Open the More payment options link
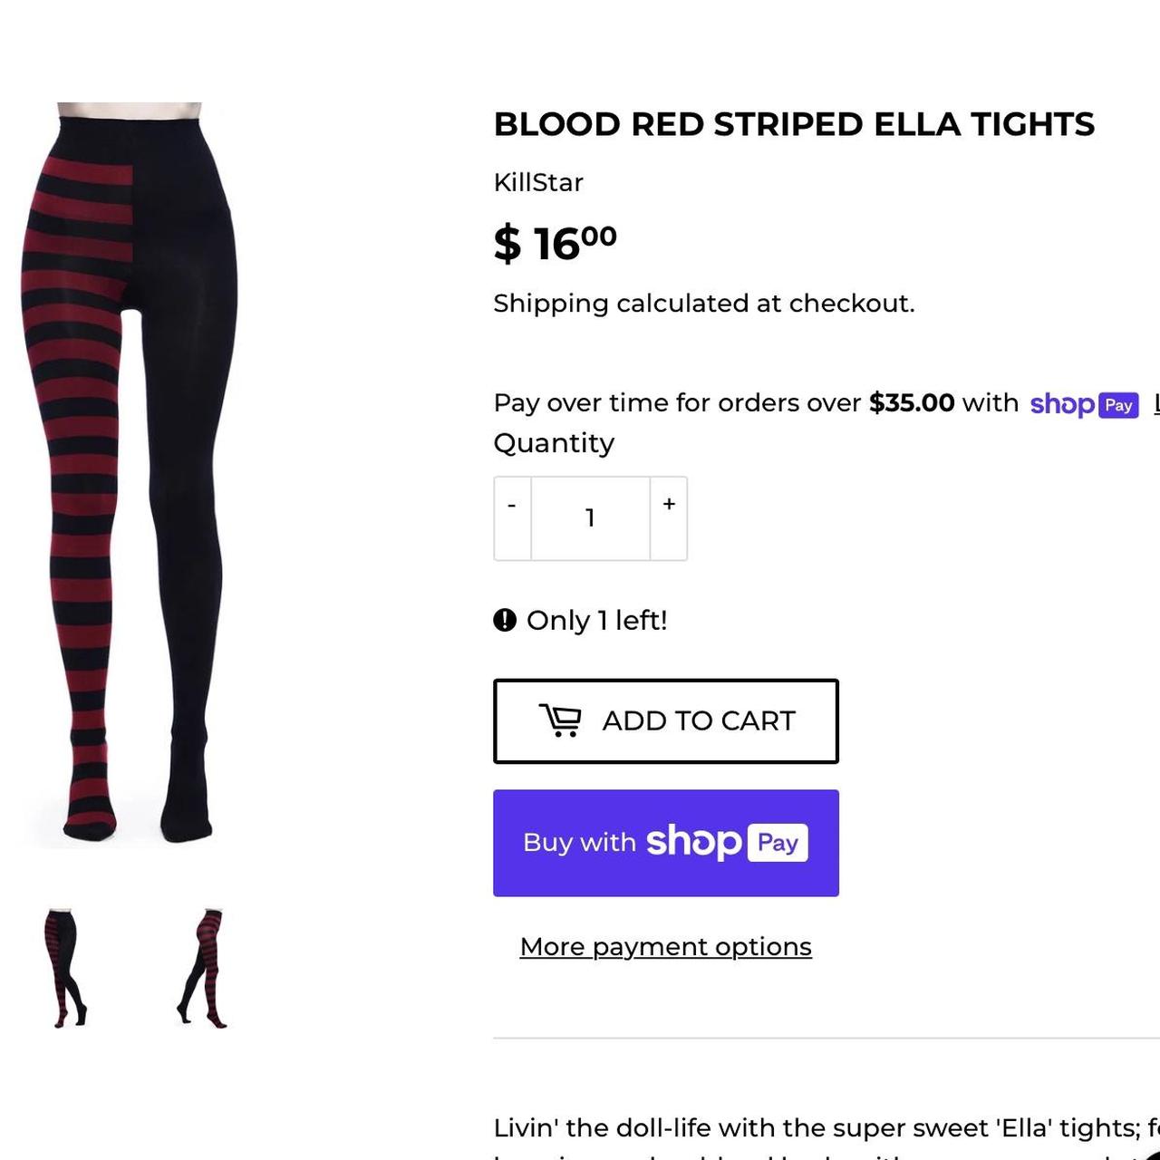Image resolution: width=1160 pixels, height=1160 pixels. (x=665, y=946)
